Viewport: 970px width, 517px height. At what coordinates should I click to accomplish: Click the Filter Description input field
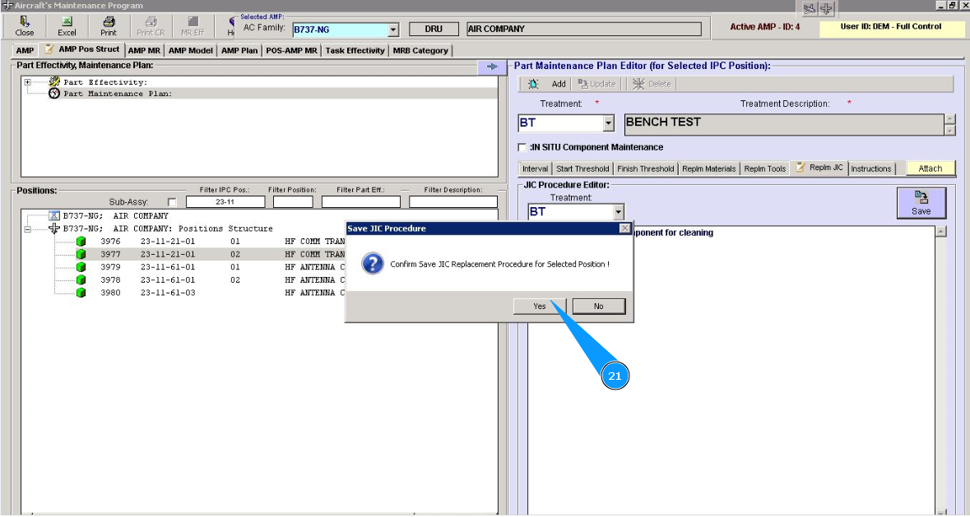coord(453,202)
